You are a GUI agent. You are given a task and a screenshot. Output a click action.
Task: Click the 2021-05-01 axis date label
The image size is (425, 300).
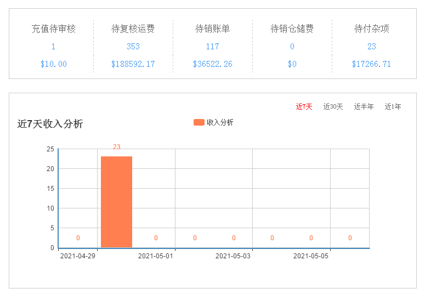coord(156,256)
